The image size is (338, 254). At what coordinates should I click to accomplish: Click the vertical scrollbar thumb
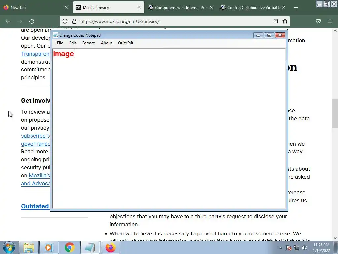coord(335,113)
